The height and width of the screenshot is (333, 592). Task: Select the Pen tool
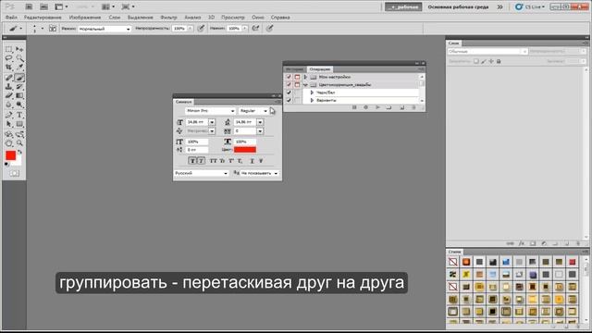point(8,115)
